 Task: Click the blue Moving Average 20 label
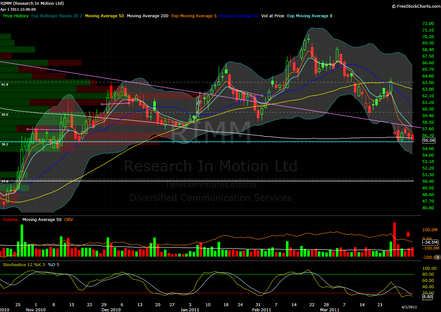(x=239, y=16)
